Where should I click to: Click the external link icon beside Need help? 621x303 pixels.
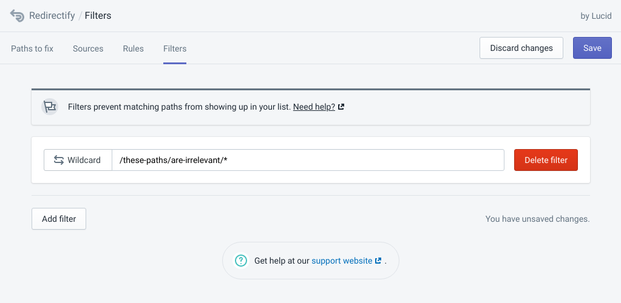pyautogui.click(x=341, y=107)
